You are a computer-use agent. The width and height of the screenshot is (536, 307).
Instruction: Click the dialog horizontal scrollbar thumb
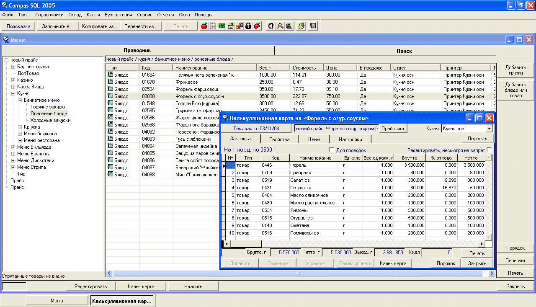(245, 244)
